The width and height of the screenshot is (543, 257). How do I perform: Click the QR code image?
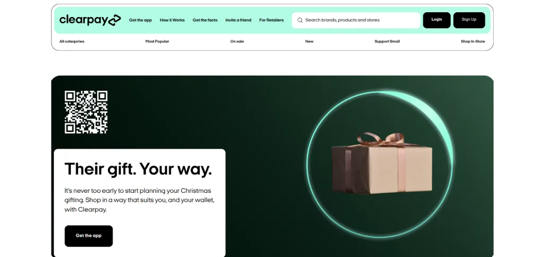(x=86, y=112)
